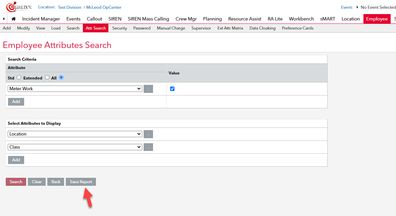Screen dimensions: 396x216
Task: Select the All attribute radio button
Action: 61,77
